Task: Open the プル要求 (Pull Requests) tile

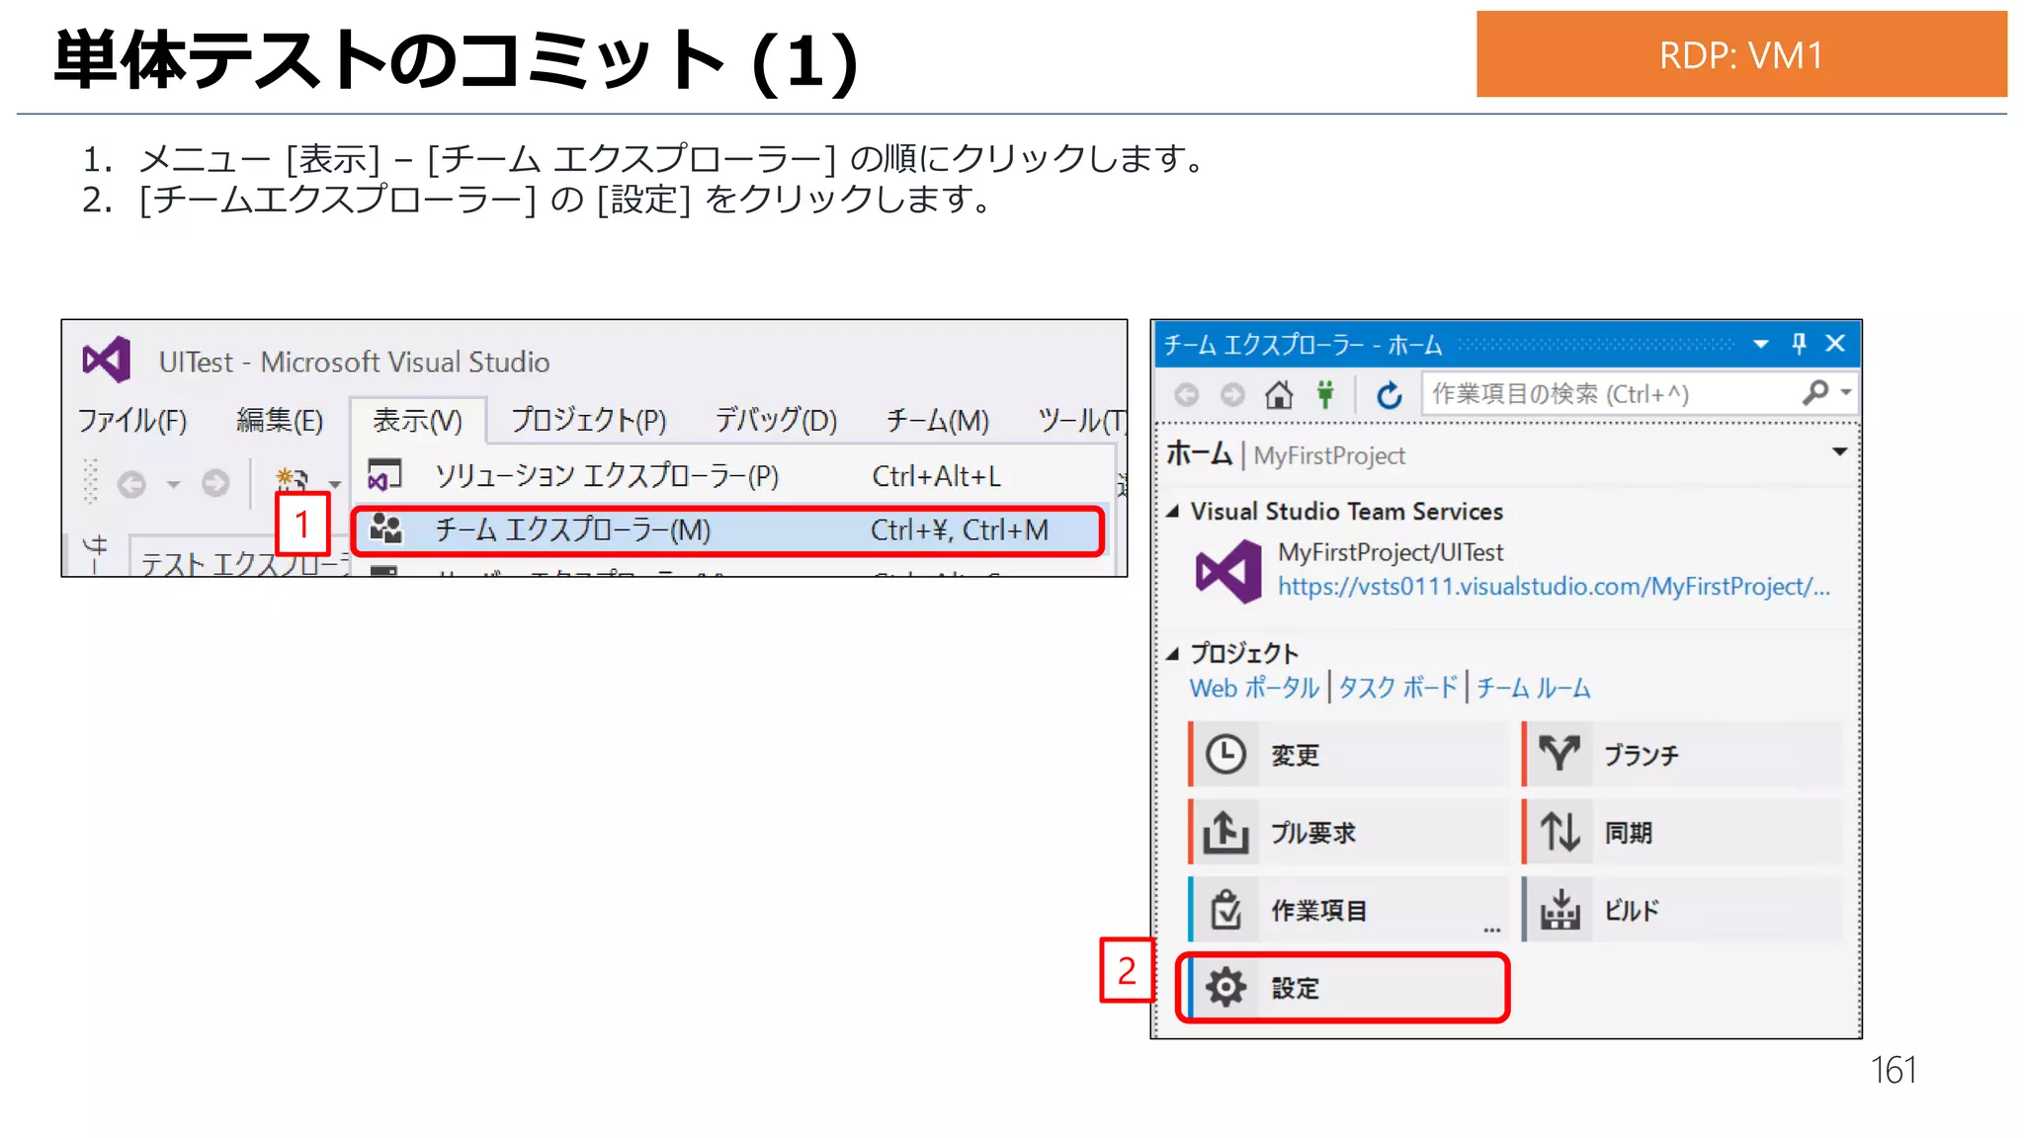Action: tap(1348, 832)
